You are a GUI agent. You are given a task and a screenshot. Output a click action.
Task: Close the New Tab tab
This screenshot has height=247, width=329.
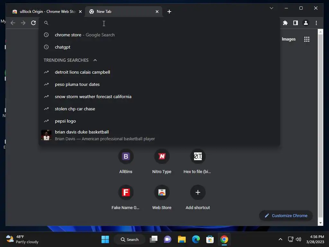(x=157, y=12)
